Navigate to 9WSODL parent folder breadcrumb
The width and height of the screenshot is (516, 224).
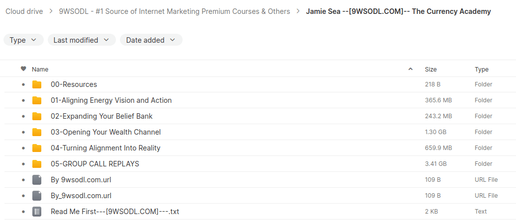[174, 11]
